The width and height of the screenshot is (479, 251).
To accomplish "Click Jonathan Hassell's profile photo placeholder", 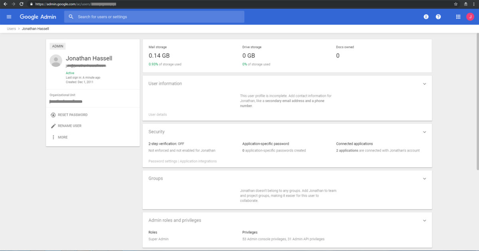I will 55,61.
